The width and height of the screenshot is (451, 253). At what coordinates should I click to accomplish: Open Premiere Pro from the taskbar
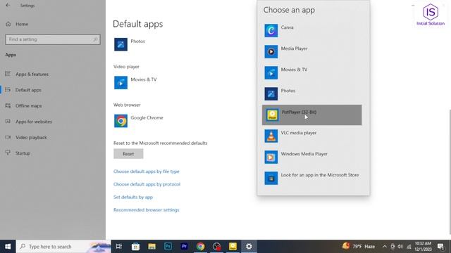[x=185, y=247]
